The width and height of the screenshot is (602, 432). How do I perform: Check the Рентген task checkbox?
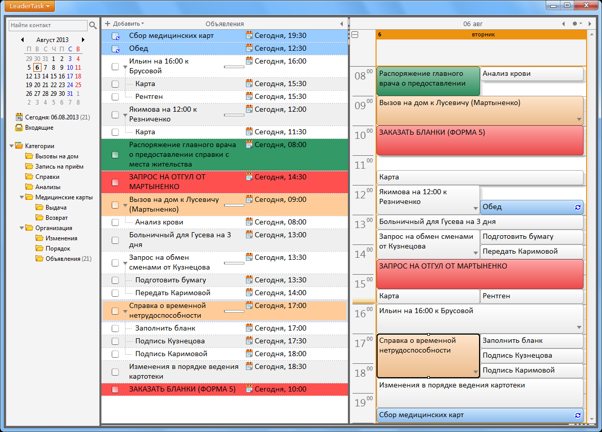coord(115,97)
